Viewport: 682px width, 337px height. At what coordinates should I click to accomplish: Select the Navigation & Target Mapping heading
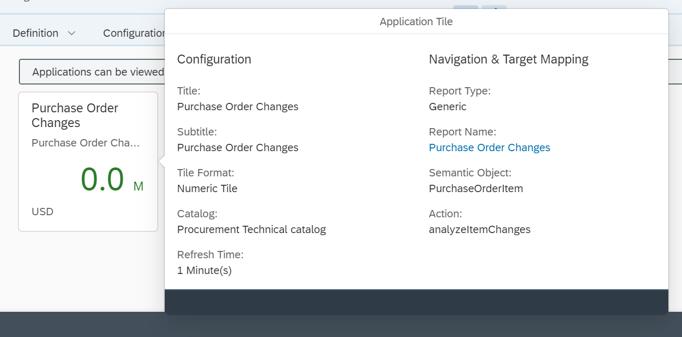508,59
